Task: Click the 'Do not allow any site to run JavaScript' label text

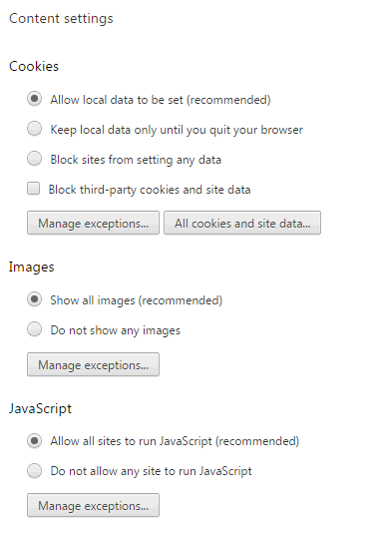Action: [x=151, y=471]
